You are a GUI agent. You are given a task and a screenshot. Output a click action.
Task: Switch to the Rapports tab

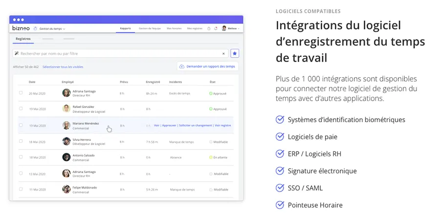[125, 28]
